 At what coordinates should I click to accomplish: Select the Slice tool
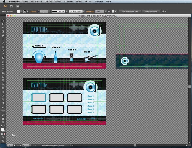point(3,115)
